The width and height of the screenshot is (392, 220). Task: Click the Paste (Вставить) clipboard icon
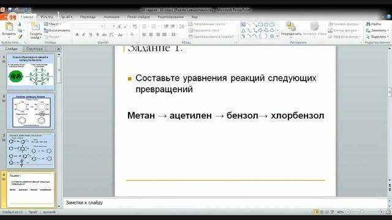tap(9, 27)
